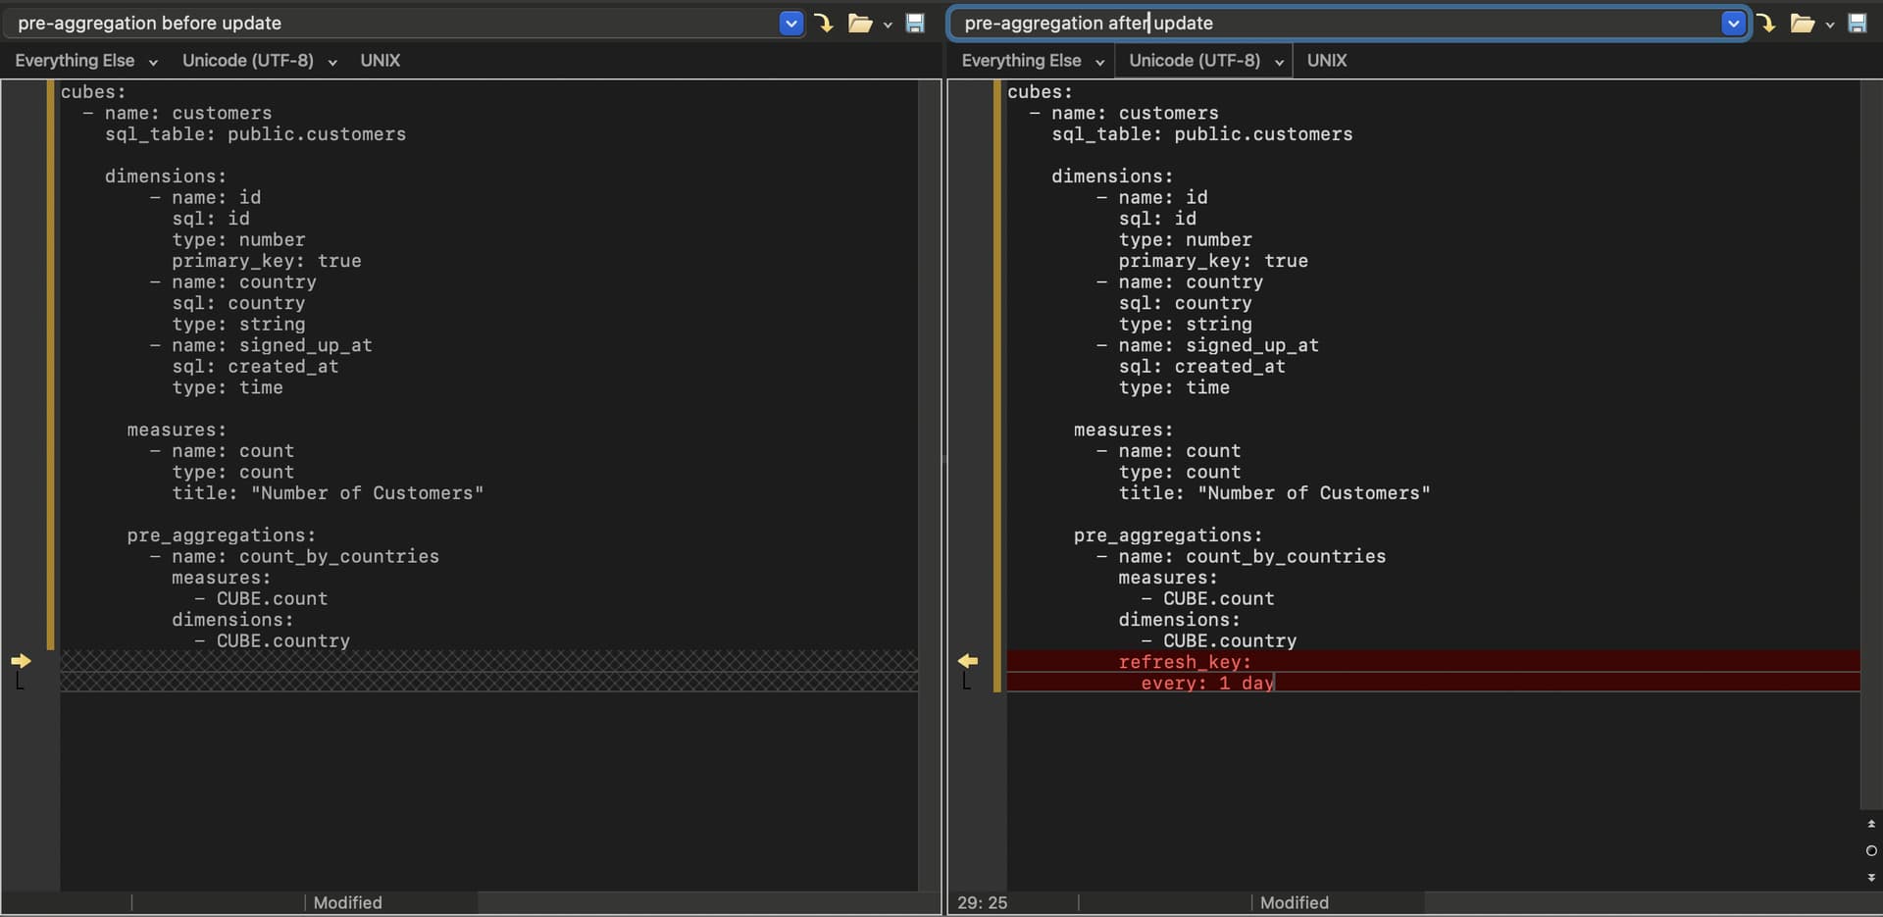Image resolution: width=1883 pixels, height=917 pixels.
Task: Expand the right file path history dropdown
Action: point(1733,24)
